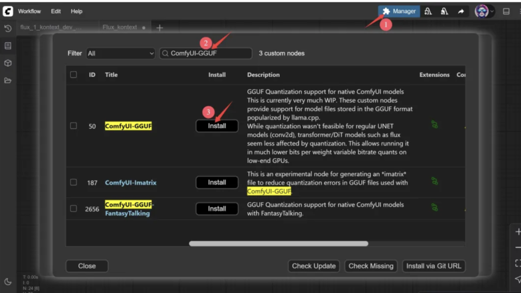Screen dimensions: 521x293
Task: Click the zoom in plus icon on canvas
Action: 517,231
